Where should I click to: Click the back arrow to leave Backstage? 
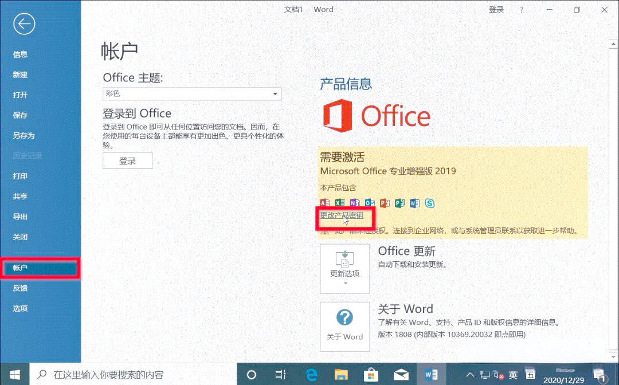point(25,23)
